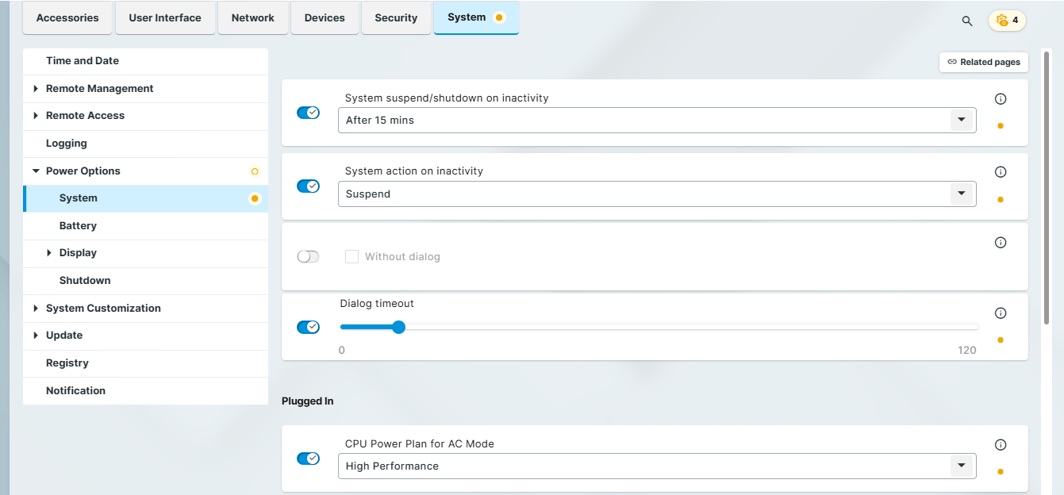Open the Battery settings page

(78, 225)
